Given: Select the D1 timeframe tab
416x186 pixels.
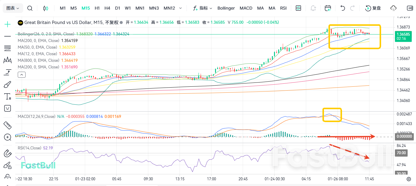Looking at the screenshot, I should [x=117, y=8].
